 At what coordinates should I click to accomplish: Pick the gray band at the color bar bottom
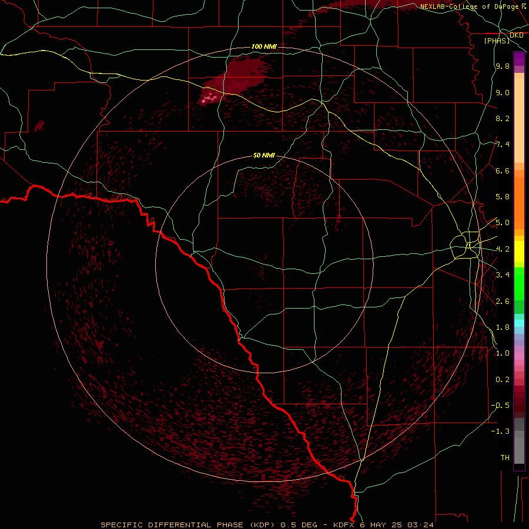pos(519,441)
